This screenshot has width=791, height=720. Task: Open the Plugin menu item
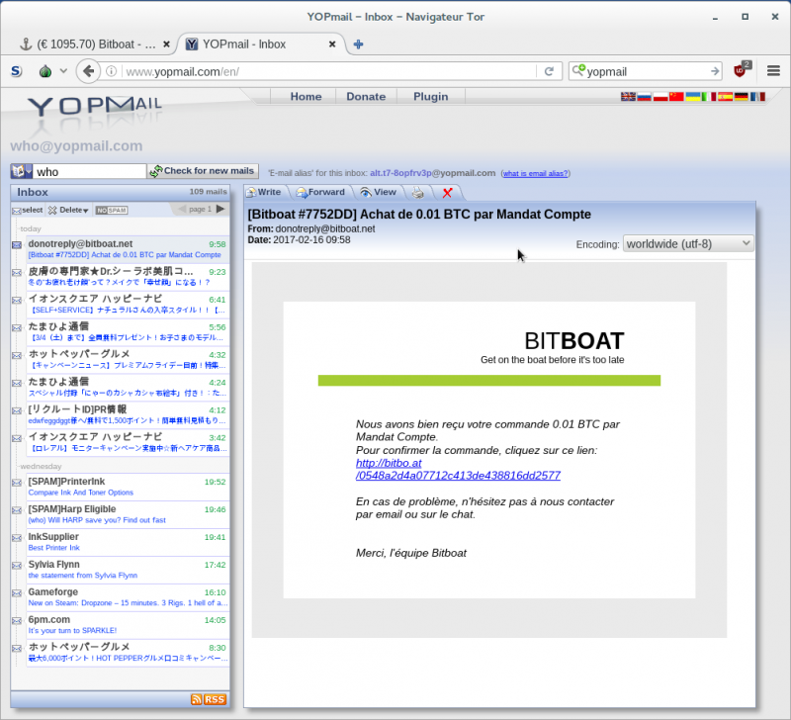click(x=431, y=96)
